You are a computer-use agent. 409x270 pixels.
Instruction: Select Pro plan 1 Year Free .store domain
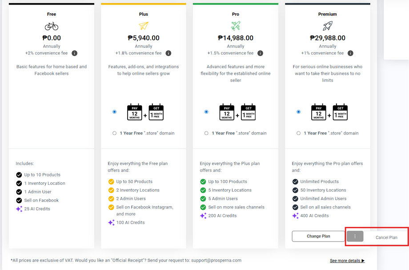pos(207,133)
